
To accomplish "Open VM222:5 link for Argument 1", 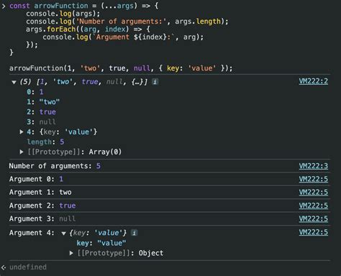I will point(313,192).
